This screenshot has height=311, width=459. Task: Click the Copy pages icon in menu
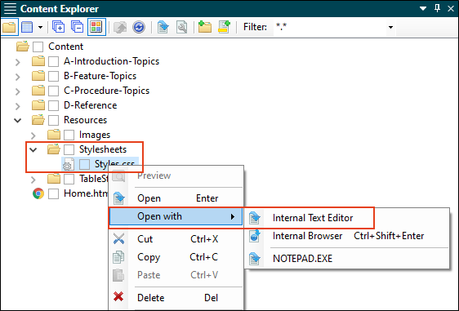[x=118, y=257]
